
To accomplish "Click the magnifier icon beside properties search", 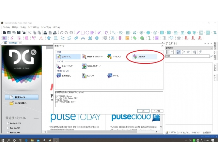I will [211, 56].
